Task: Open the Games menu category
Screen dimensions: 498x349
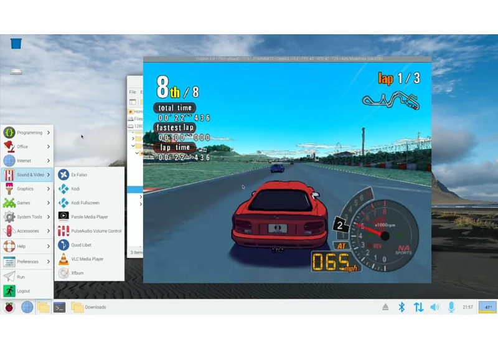Action: coord(27,203)
